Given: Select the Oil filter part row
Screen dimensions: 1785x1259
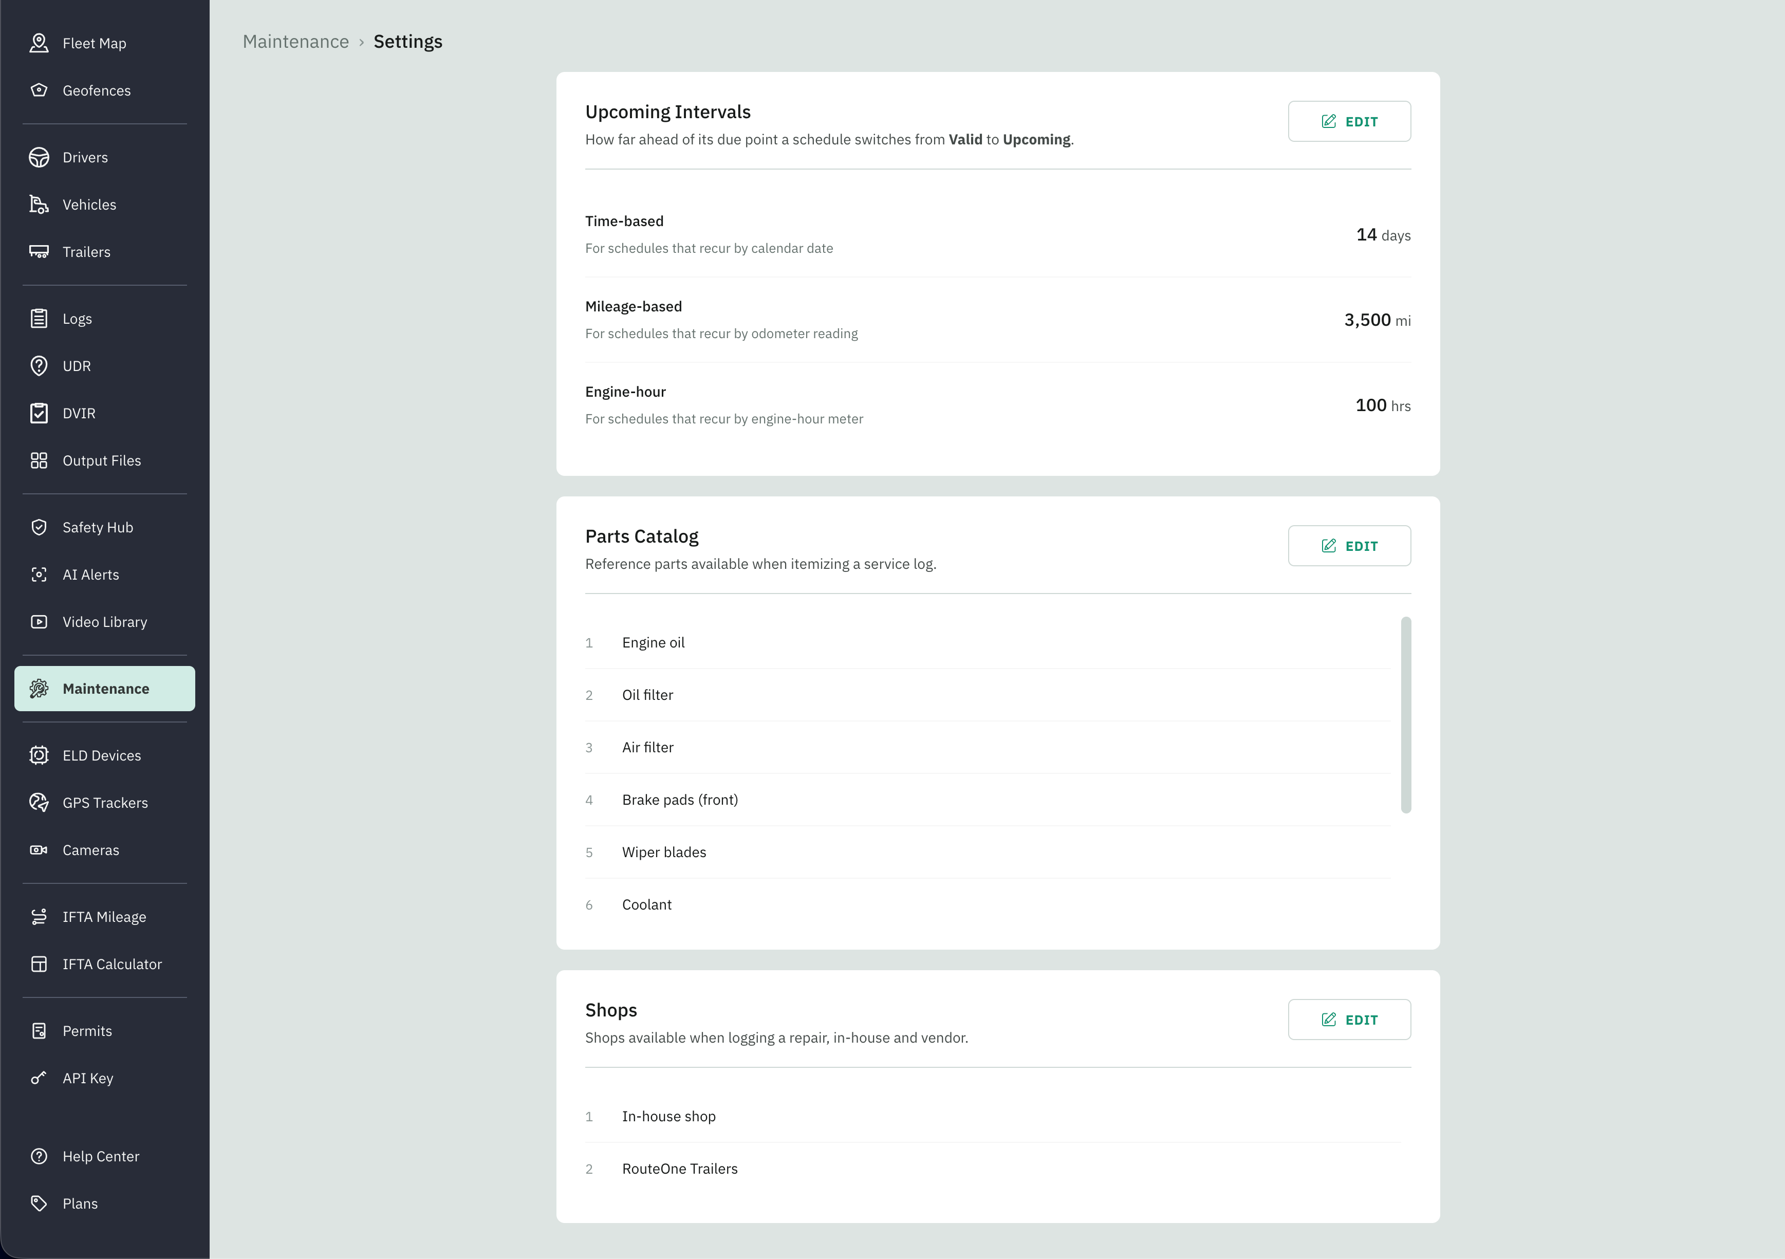Looking at the screenshot, I should tap(988, 695).
